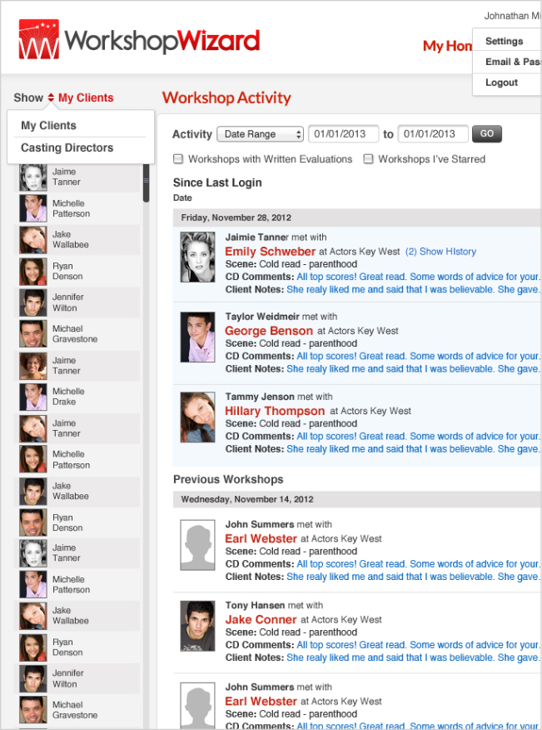Select Email & Password menu entry
The width and height of the screenshot is (542, 730).
click(x=513, y=62)
